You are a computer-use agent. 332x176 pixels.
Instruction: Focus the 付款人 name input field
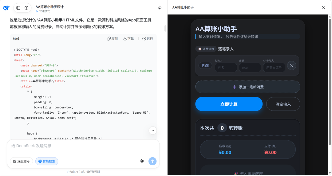(x=226, y=68)
